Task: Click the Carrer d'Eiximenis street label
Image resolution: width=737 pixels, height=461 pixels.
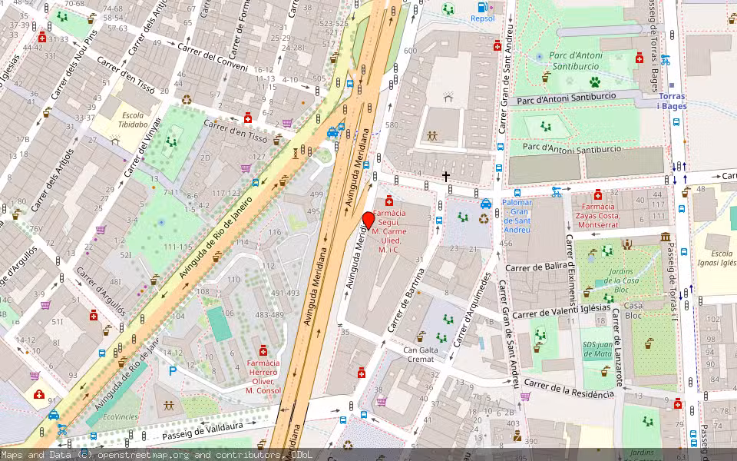Action: 570,270
